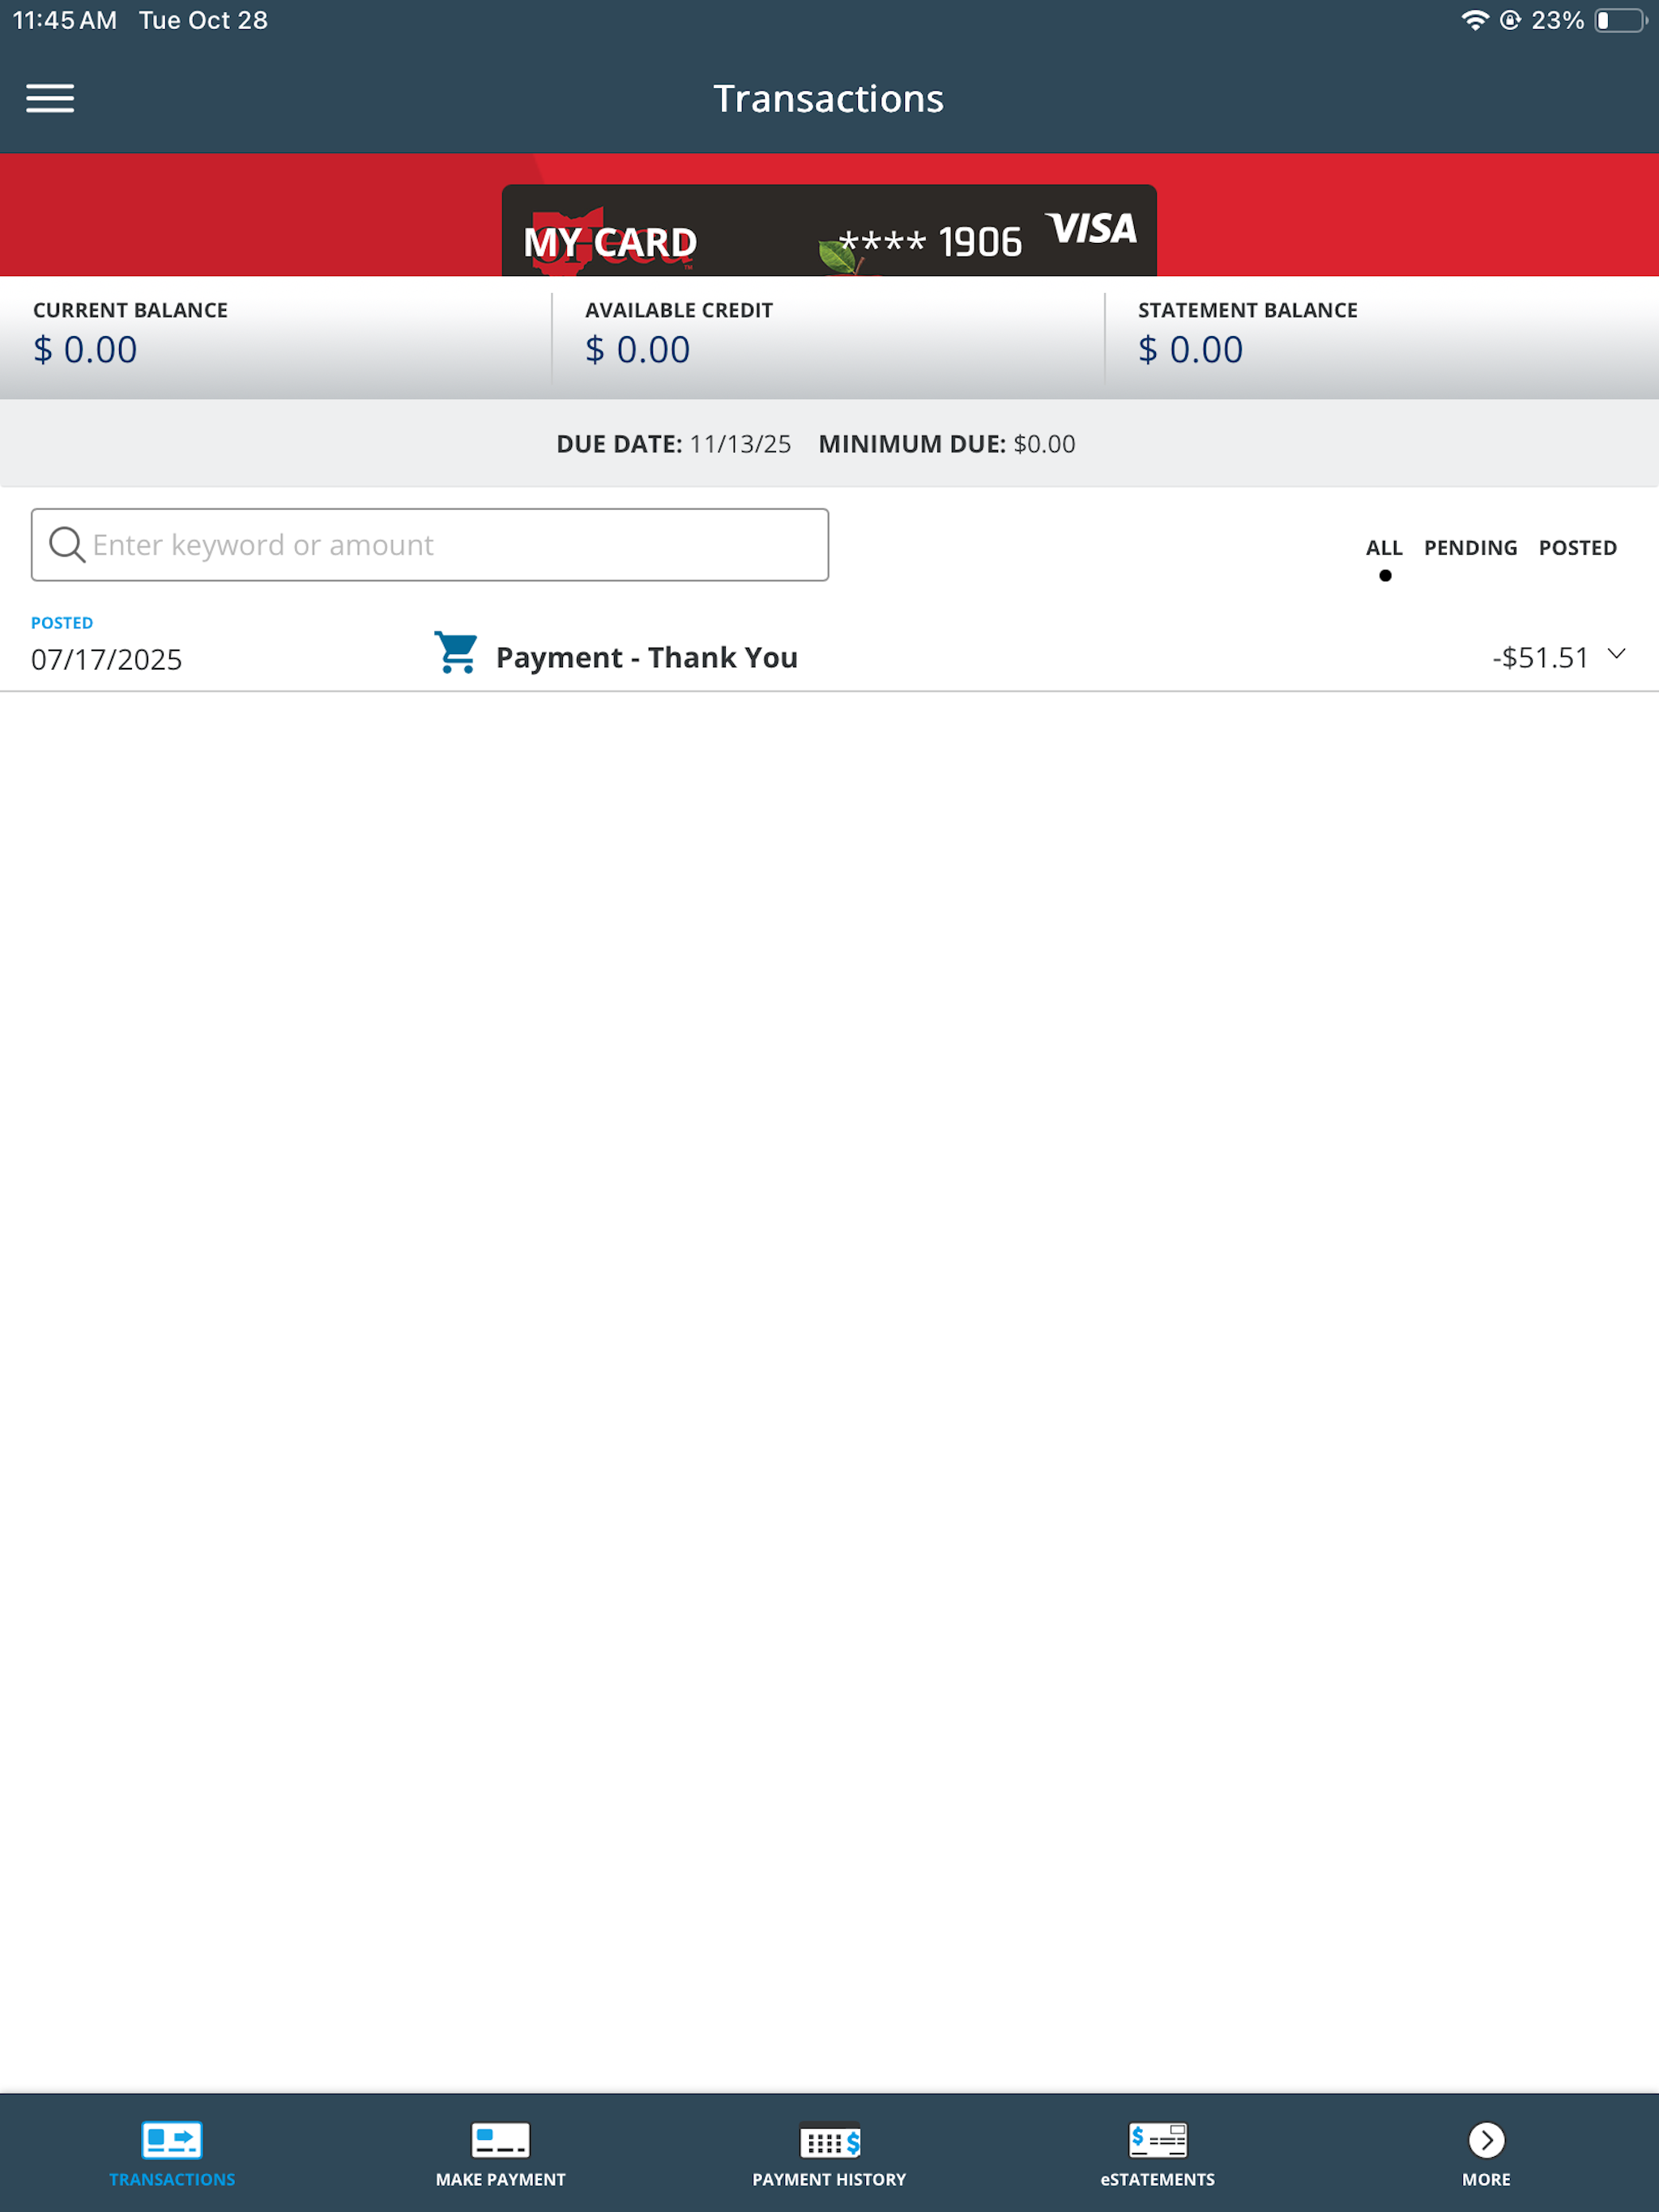
Task: Tap the CURRENT BALANCE label
Action: 130,310
